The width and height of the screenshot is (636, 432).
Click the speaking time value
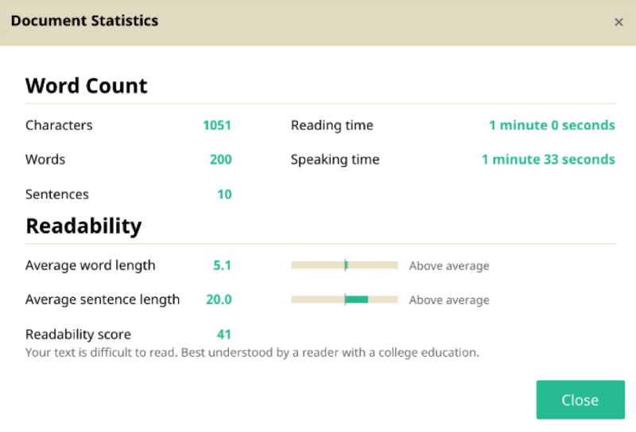[548, 160]
